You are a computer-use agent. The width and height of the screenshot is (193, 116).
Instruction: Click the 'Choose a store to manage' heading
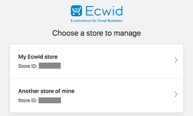[x=96, y=33]
